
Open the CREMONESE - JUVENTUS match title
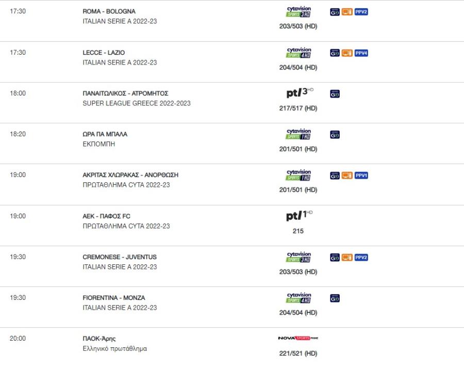pos(120,257)
